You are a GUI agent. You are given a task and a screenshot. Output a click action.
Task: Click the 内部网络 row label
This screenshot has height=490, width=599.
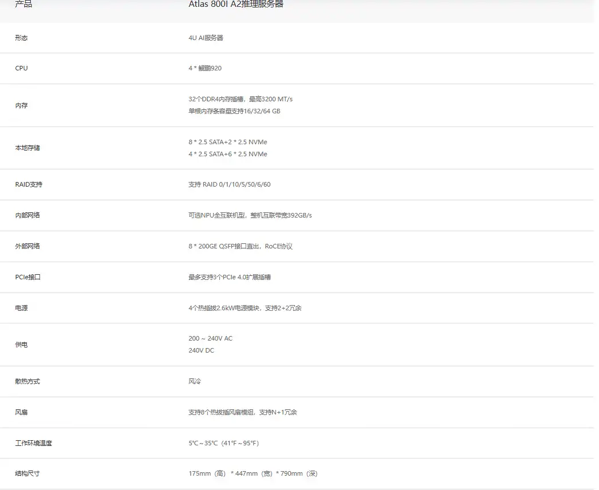tap(27, 215)
